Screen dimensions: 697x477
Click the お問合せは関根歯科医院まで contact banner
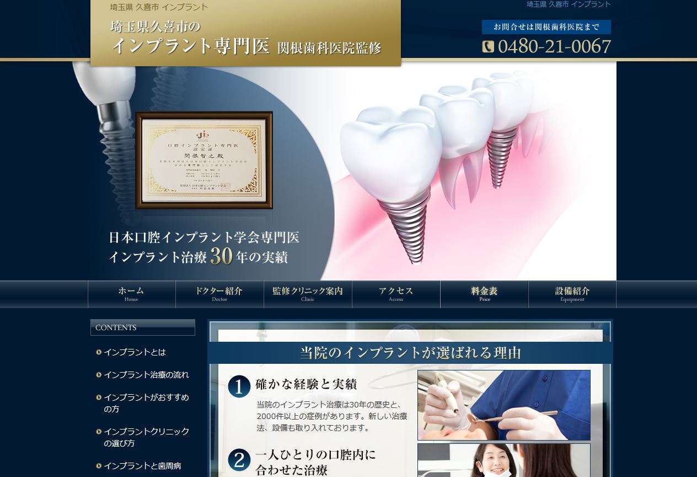pyautogui.click(x=547, y=26)
